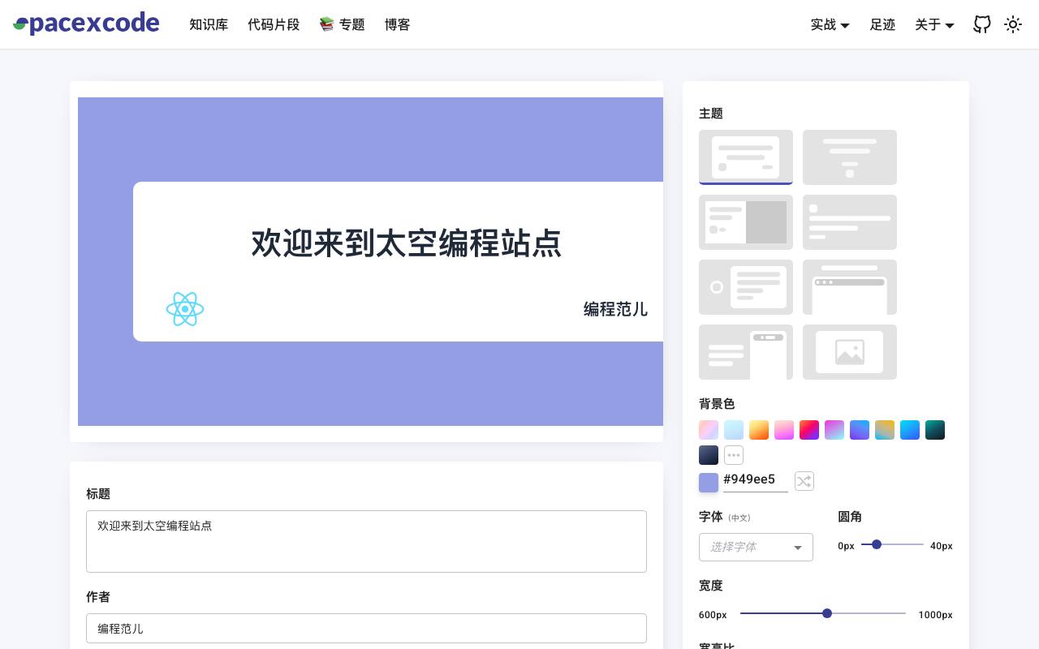Select the theme with stacked centered lines
Image resolution: width=1039 pixels, height=649 pixels.
(850, 157)
